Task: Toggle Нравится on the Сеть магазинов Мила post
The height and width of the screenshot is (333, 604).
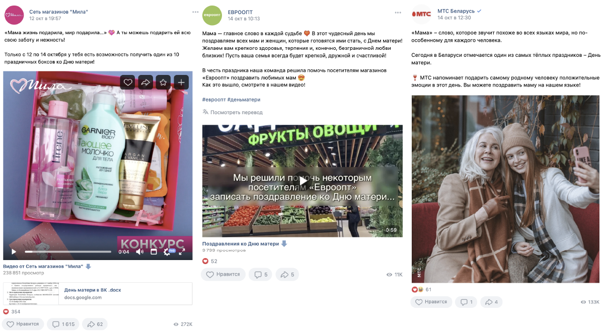Action: coord(23,324)
